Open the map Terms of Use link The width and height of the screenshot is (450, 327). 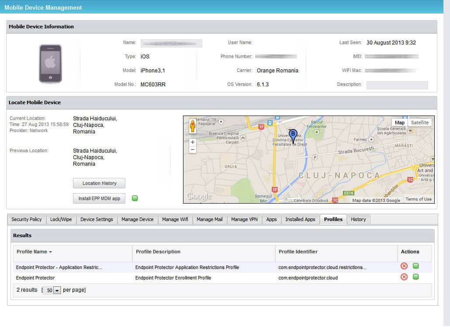pos(419,199)
